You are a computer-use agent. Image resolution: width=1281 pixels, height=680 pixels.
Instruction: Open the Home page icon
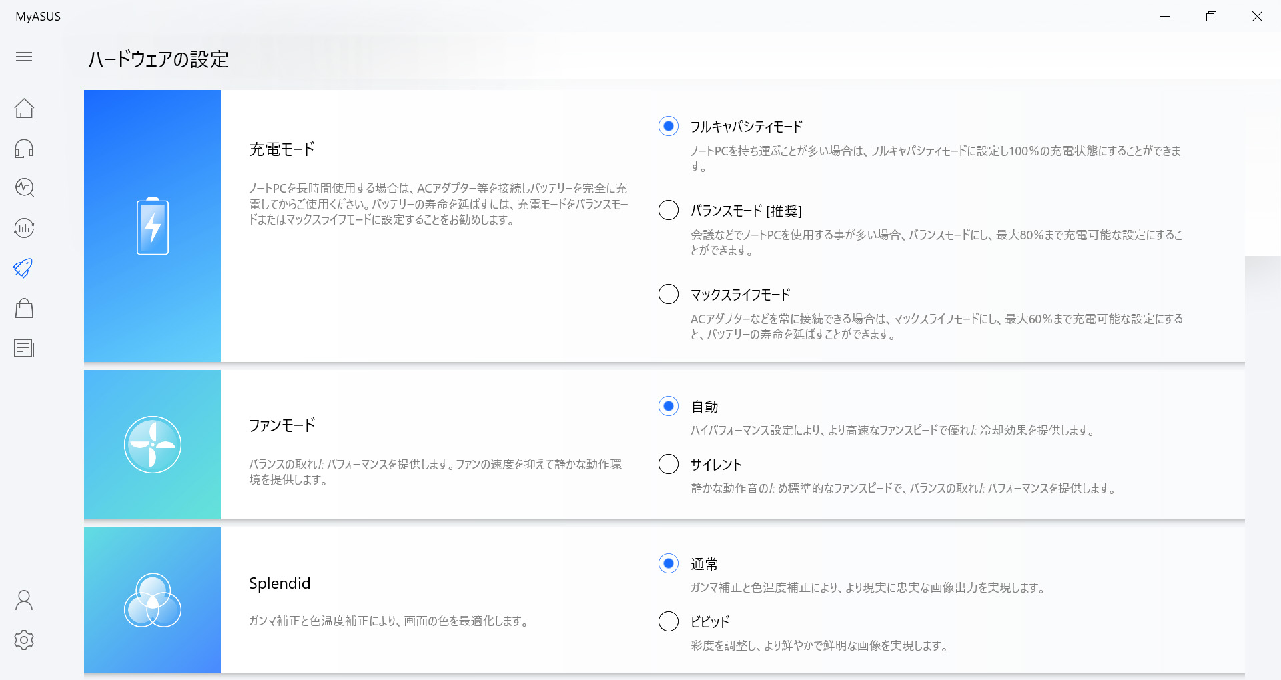tap(24, 108)
